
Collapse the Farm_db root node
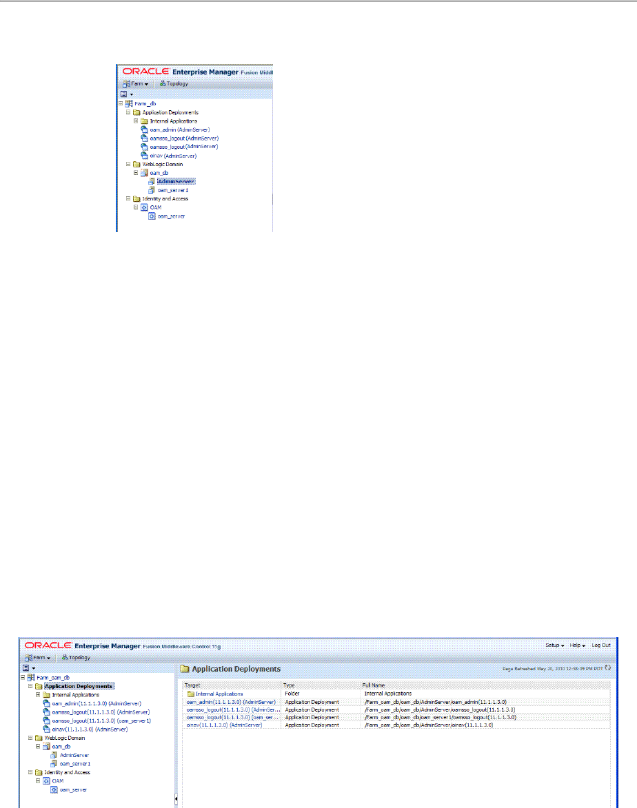121,103
